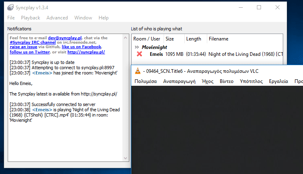Viewport: 303px width, 174px height.
Task: Click the 'Successfully connected to server' line
Action: pyautogui.click(x=53, y=104)
